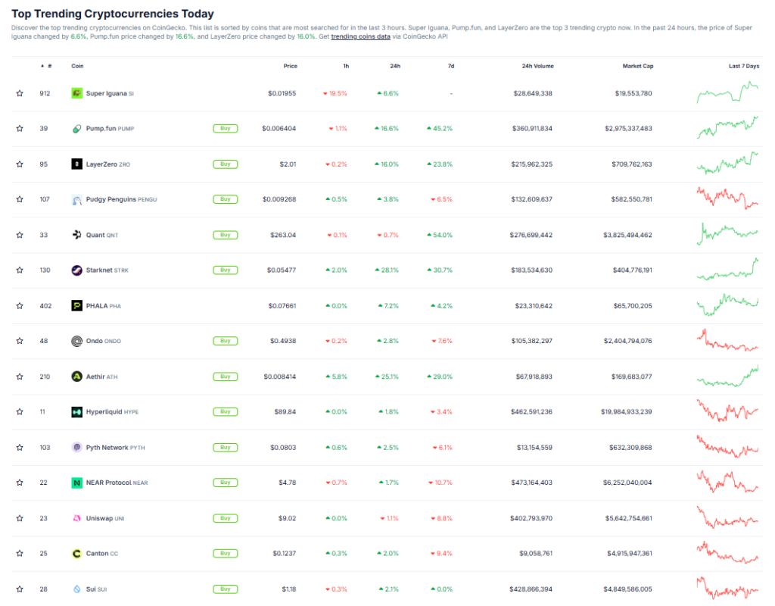Click the Pyth Network coin logo
This screenshot has width=775, height=606.
76,447
